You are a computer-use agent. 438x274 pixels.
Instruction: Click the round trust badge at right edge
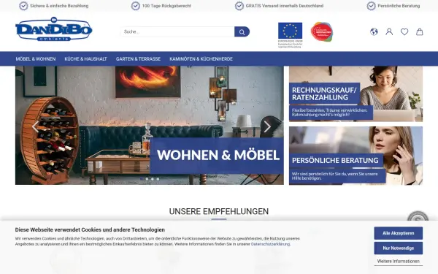[x=418, y=216]
